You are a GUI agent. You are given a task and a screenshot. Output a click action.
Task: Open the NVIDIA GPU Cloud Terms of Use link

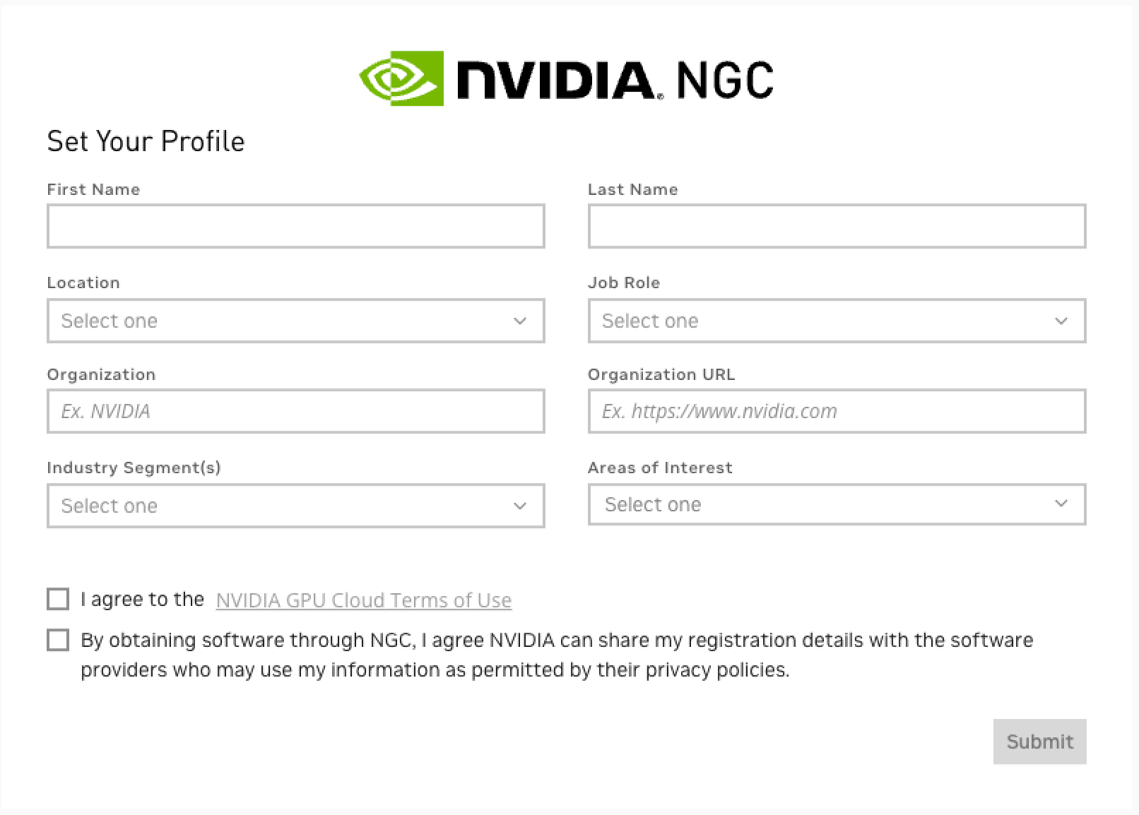click(x=363, y=600)
